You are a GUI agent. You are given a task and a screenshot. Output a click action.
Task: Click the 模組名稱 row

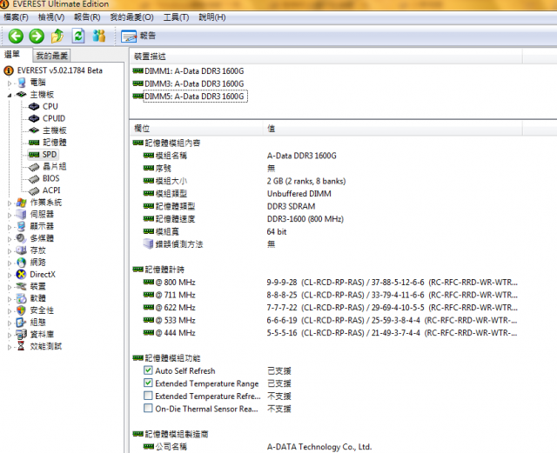[x=240, y=156]
